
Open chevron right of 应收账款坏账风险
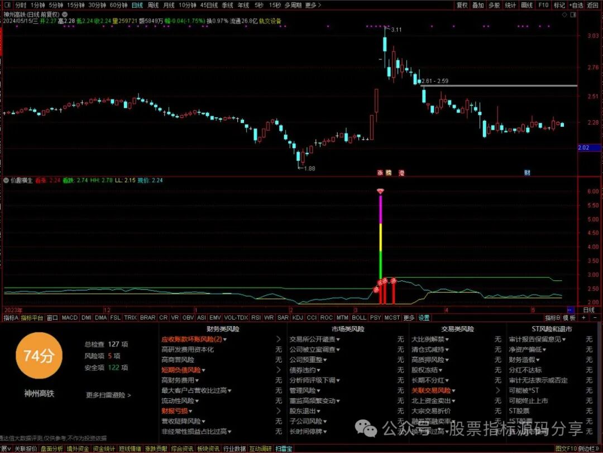click(x=279, y=340)
